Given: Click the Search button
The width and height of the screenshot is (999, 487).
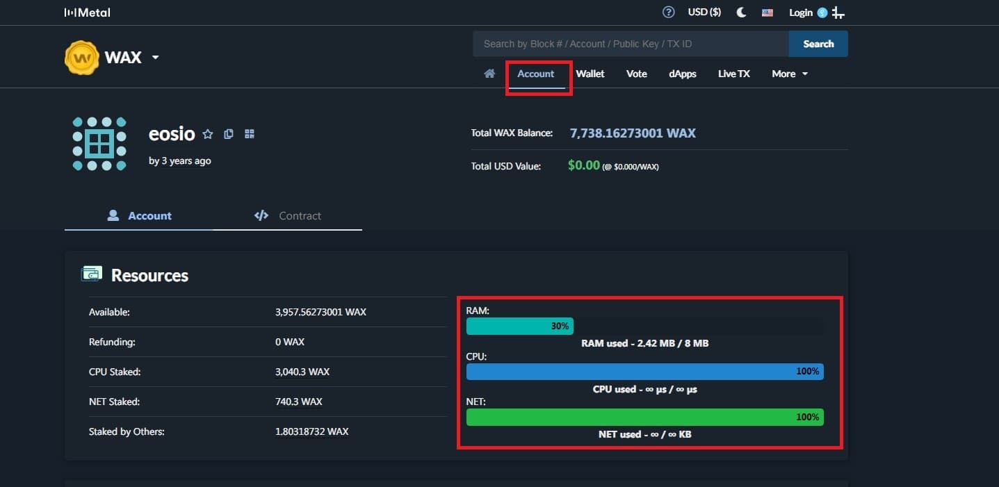Looking at the screenshot, I should tap(818, 44).
